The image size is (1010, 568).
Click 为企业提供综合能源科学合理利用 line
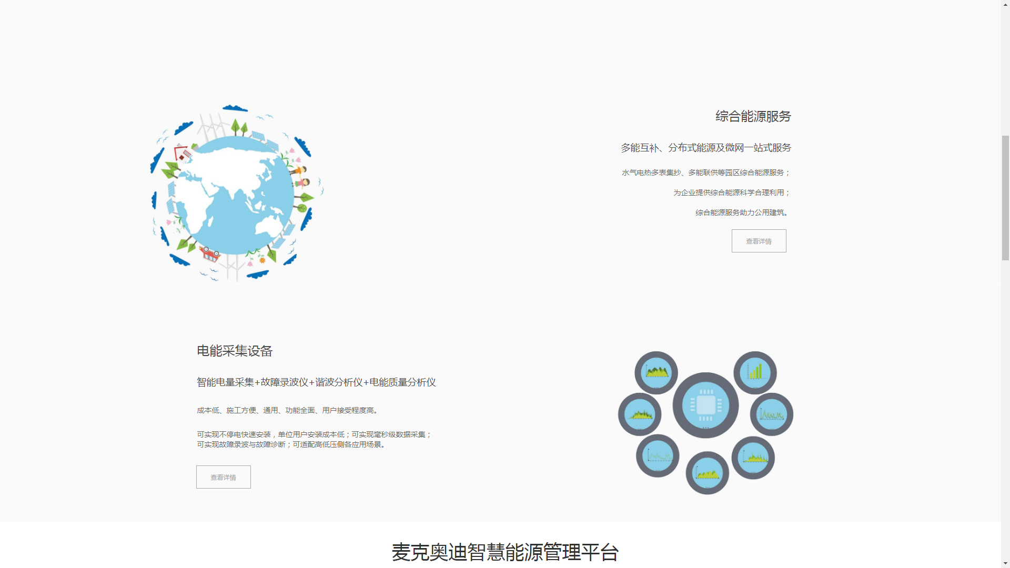pos(732,192)
